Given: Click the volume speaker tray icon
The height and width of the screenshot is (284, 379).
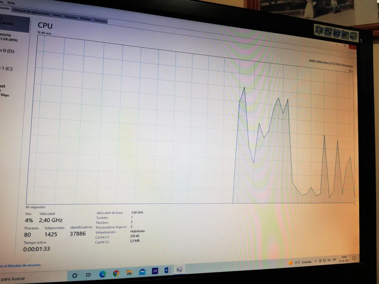Looking at the screenshot, I should 329,260.
